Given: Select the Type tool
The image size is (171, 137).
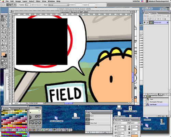Looking at the screenshot, I should coord(6,41).
